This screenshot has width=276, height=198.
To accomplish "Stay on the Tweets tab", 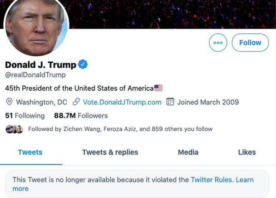I will [x=30, y=152].
